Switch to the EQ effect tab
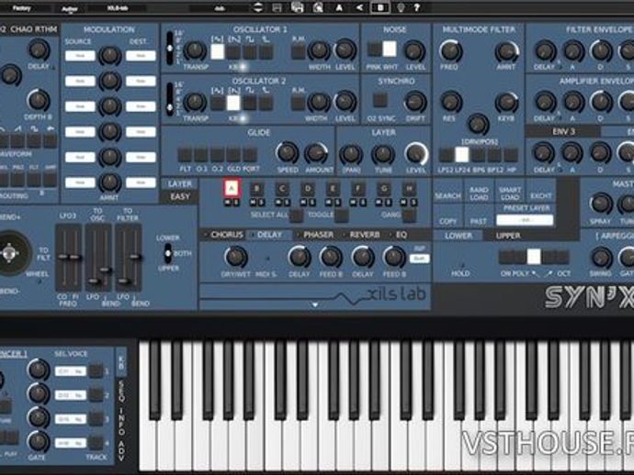Viewport: 634px width, 475px height. (x=402, y=235)
